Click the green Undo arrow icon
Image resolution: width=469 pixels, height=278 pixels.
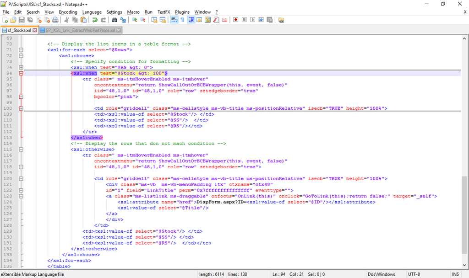point(95,20)
